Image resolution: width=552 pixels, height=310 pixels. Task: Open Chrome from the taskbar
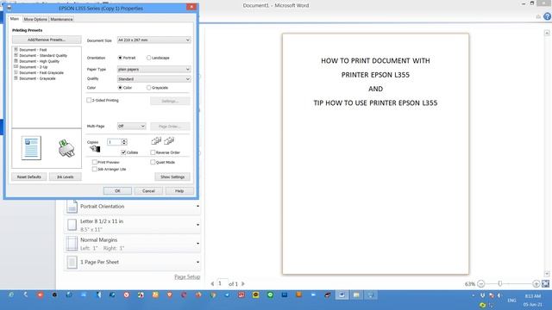point(213,294)
